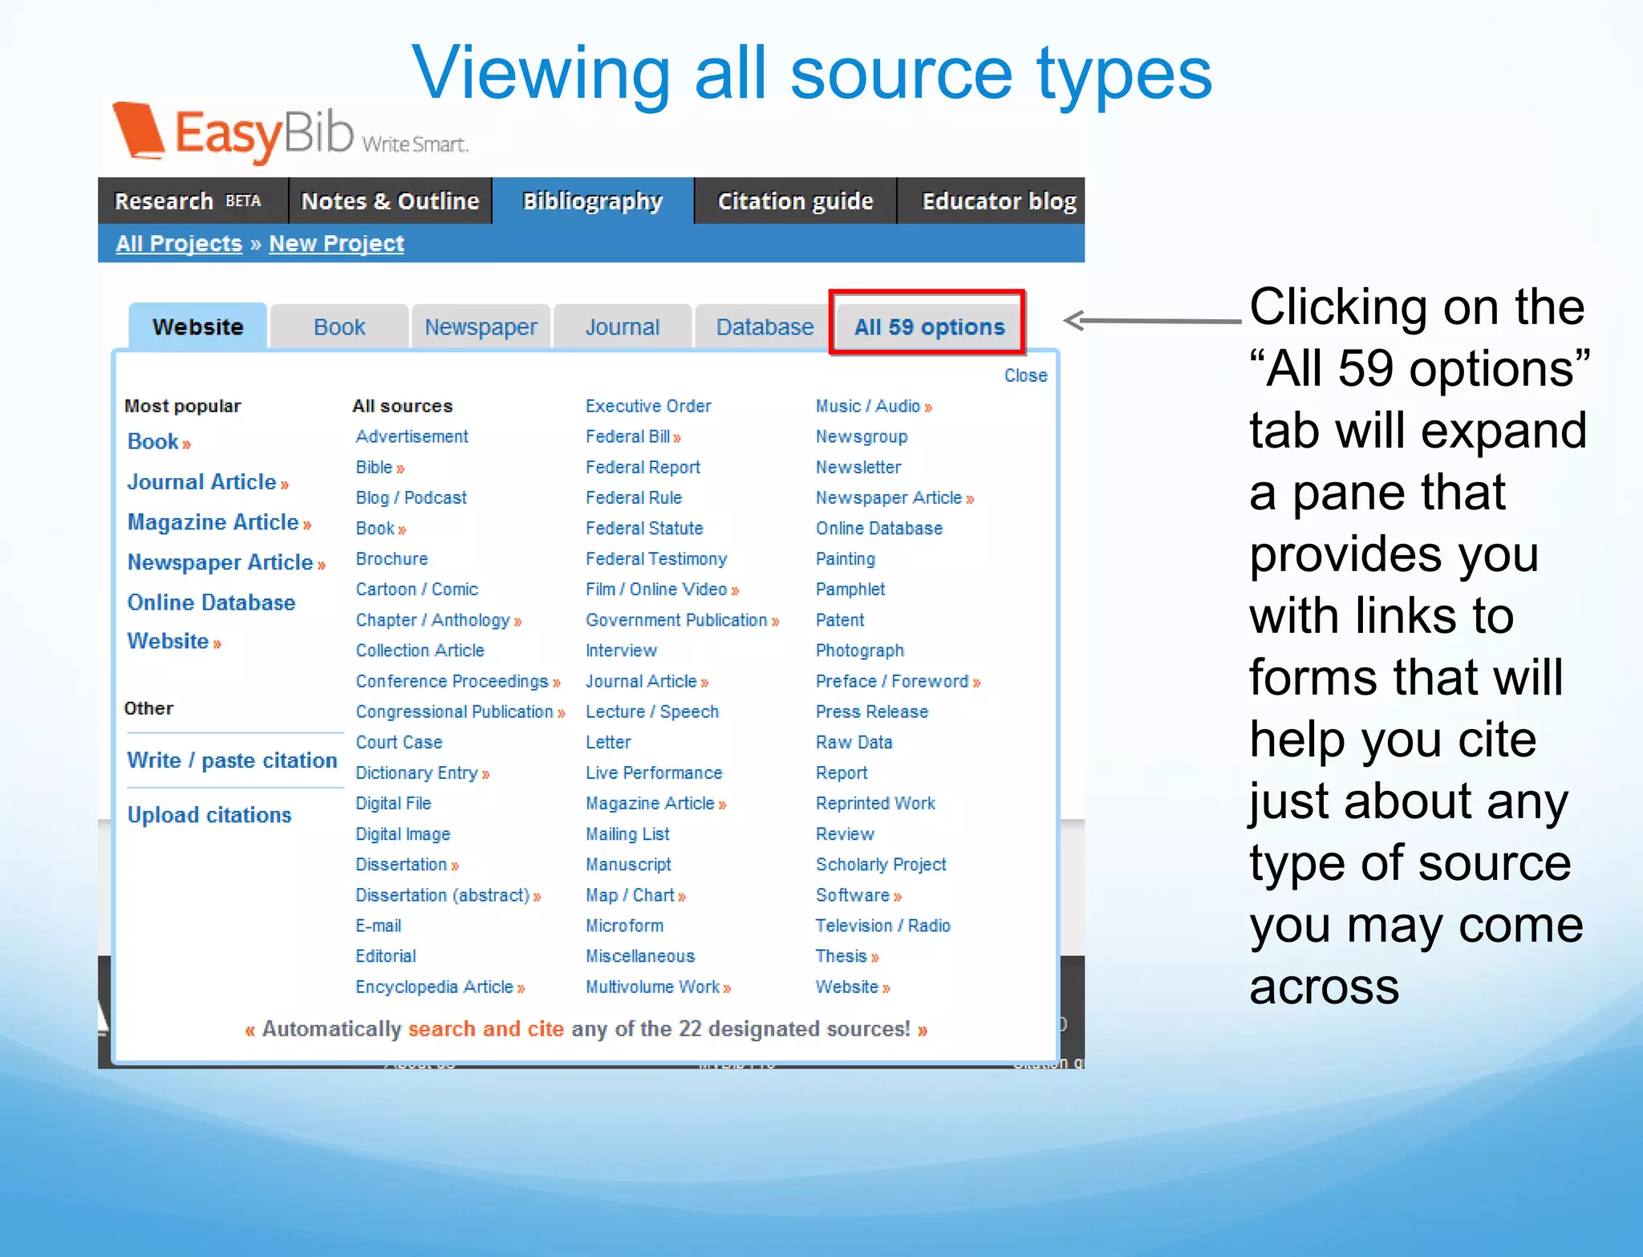Select Court Case source type
Viewport: 1643px width, 1257px height.
click(x=399, y=742)
